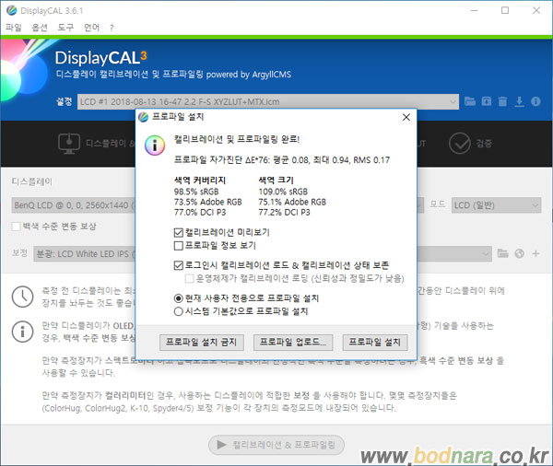This screenshot has width=553, height=466.
Task: Close the 프로파일 설치 dialog
Action: [406, 117]
